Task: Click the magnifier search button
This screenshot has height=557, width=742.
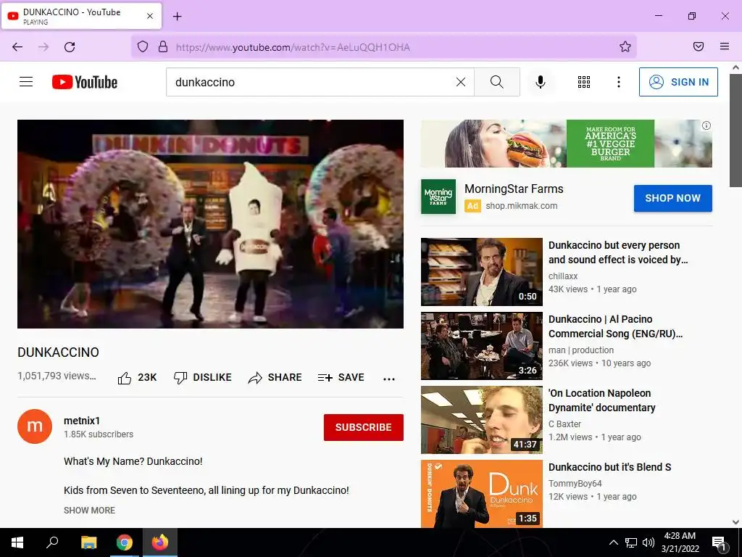Action: pos(497,82)
